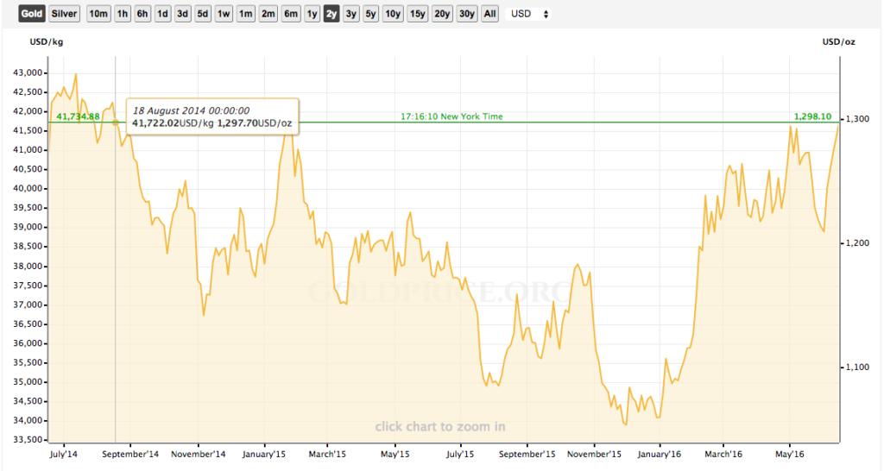Image resolution: width=884 pixels, height=471 pixels.
Task: View the 10y price history
Action: [393, 14]
